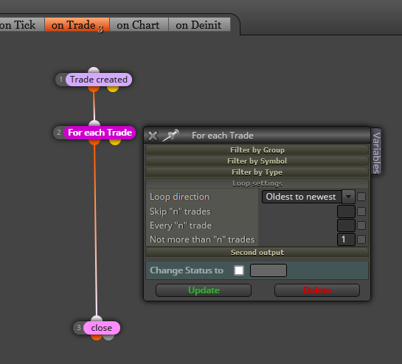Expand the Filter by Symbol section
Image resolution: width=402 pixels, height=364 pixels.
(257, 161)
